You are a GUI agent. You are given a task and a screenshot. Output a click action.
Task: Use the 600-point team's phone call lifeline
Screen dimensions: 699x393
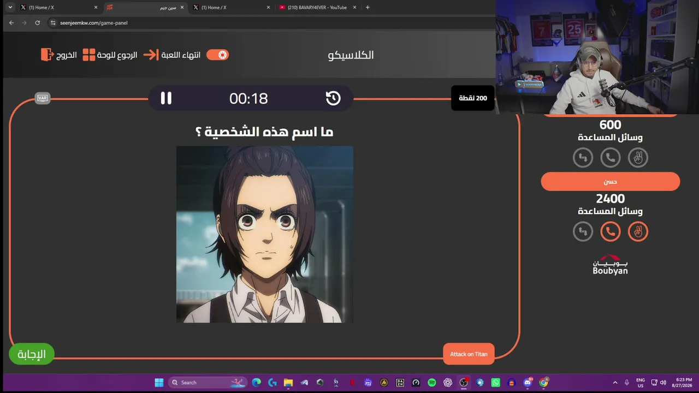click(611, 158)
